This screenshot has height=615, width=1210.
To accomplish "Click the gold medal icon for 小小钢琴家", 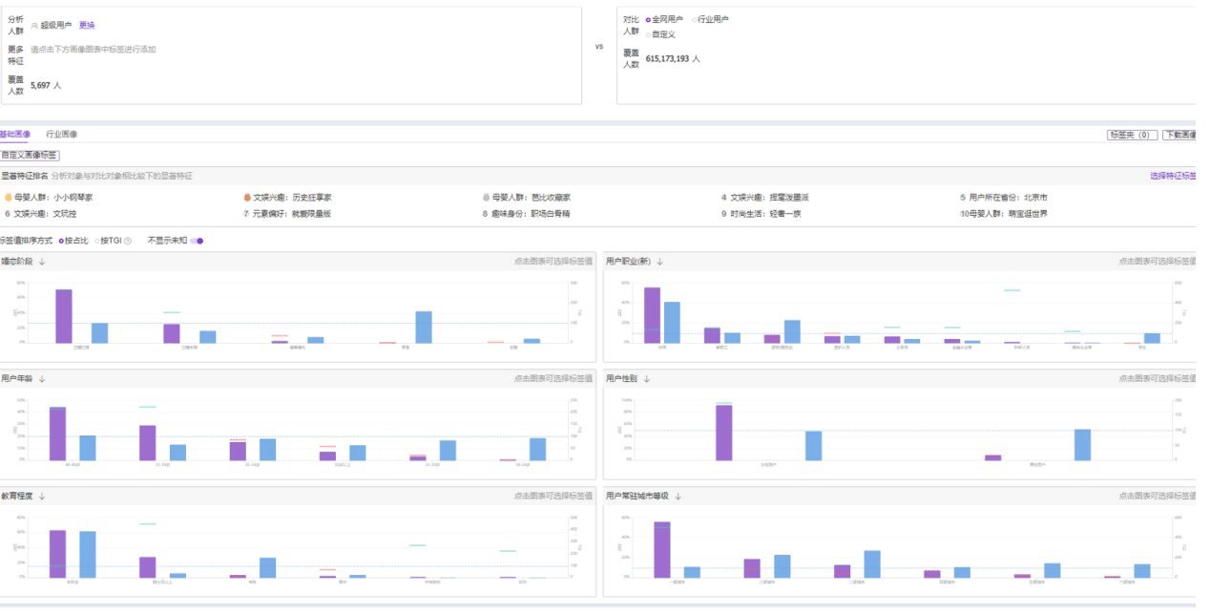I will coord(8,198).
